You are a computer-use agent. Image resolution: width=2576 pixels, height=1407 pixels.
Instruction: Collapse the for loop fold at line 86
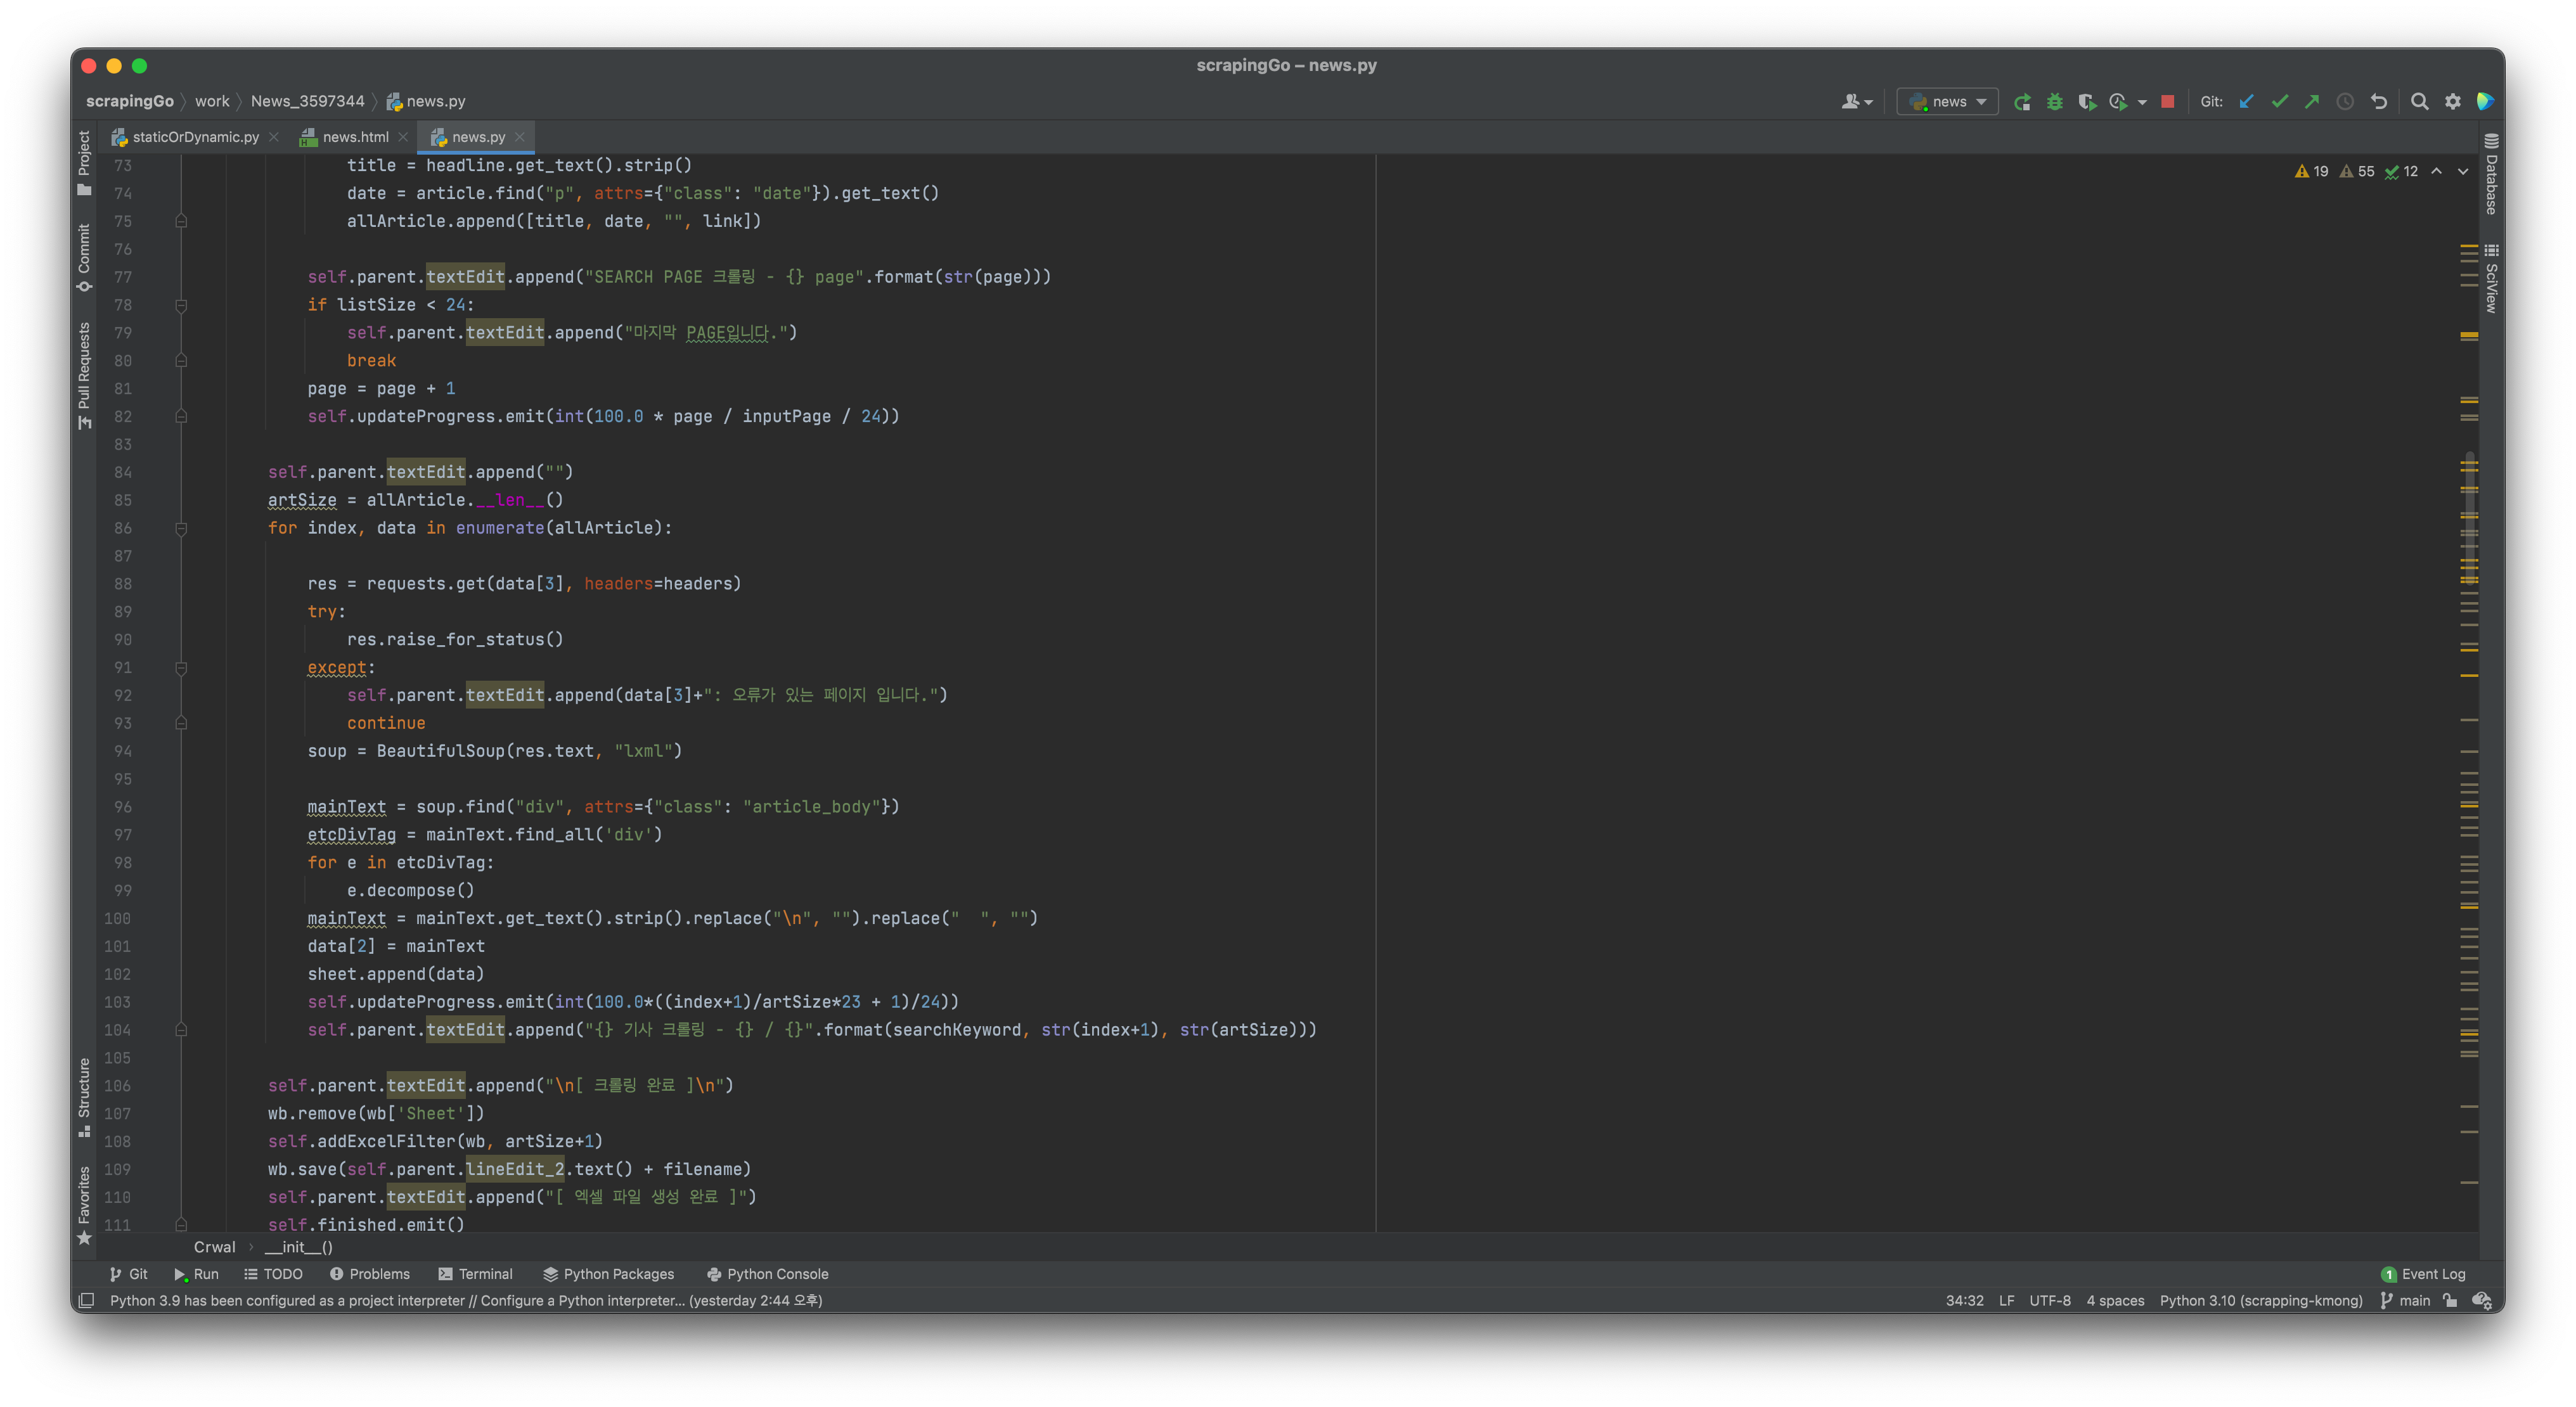(x=181, y=528)
